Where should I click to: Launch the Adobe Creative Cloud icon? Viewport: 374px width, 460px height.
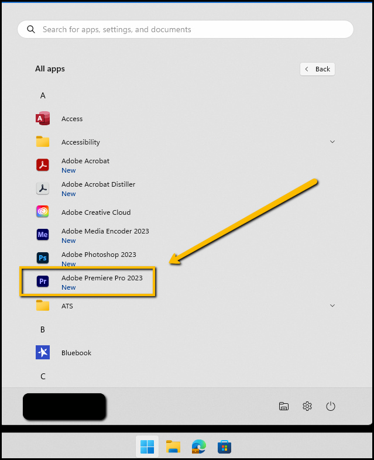[43, 211]
